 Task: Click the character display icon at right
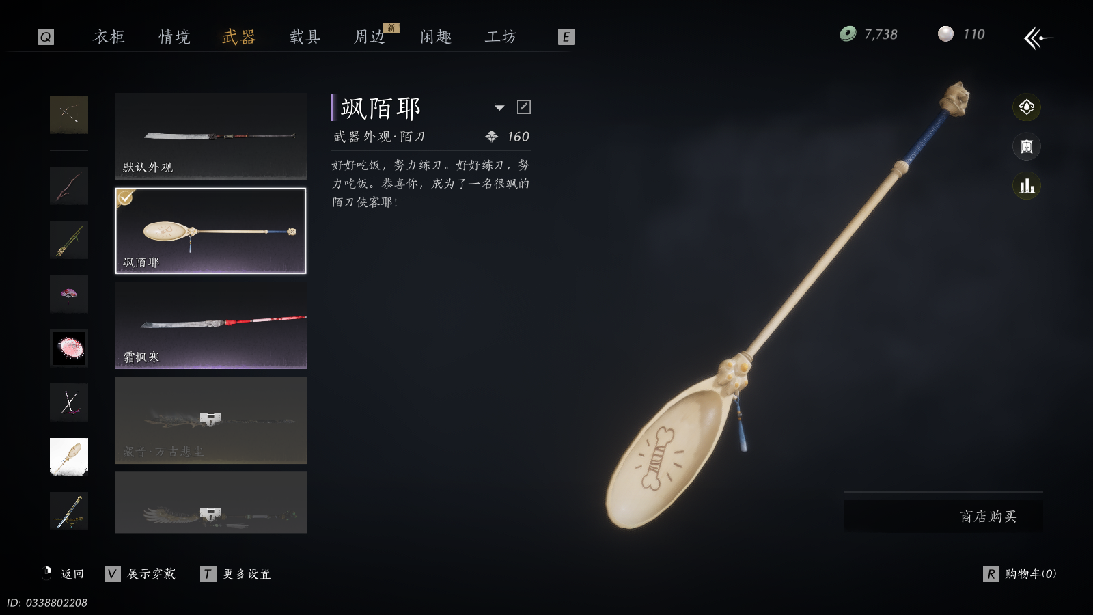pyautogui.click(x=1027, y=146)
